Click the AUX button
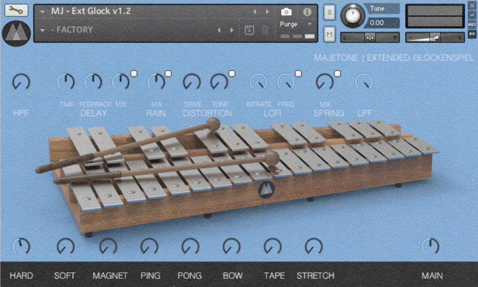 (472, 24)
